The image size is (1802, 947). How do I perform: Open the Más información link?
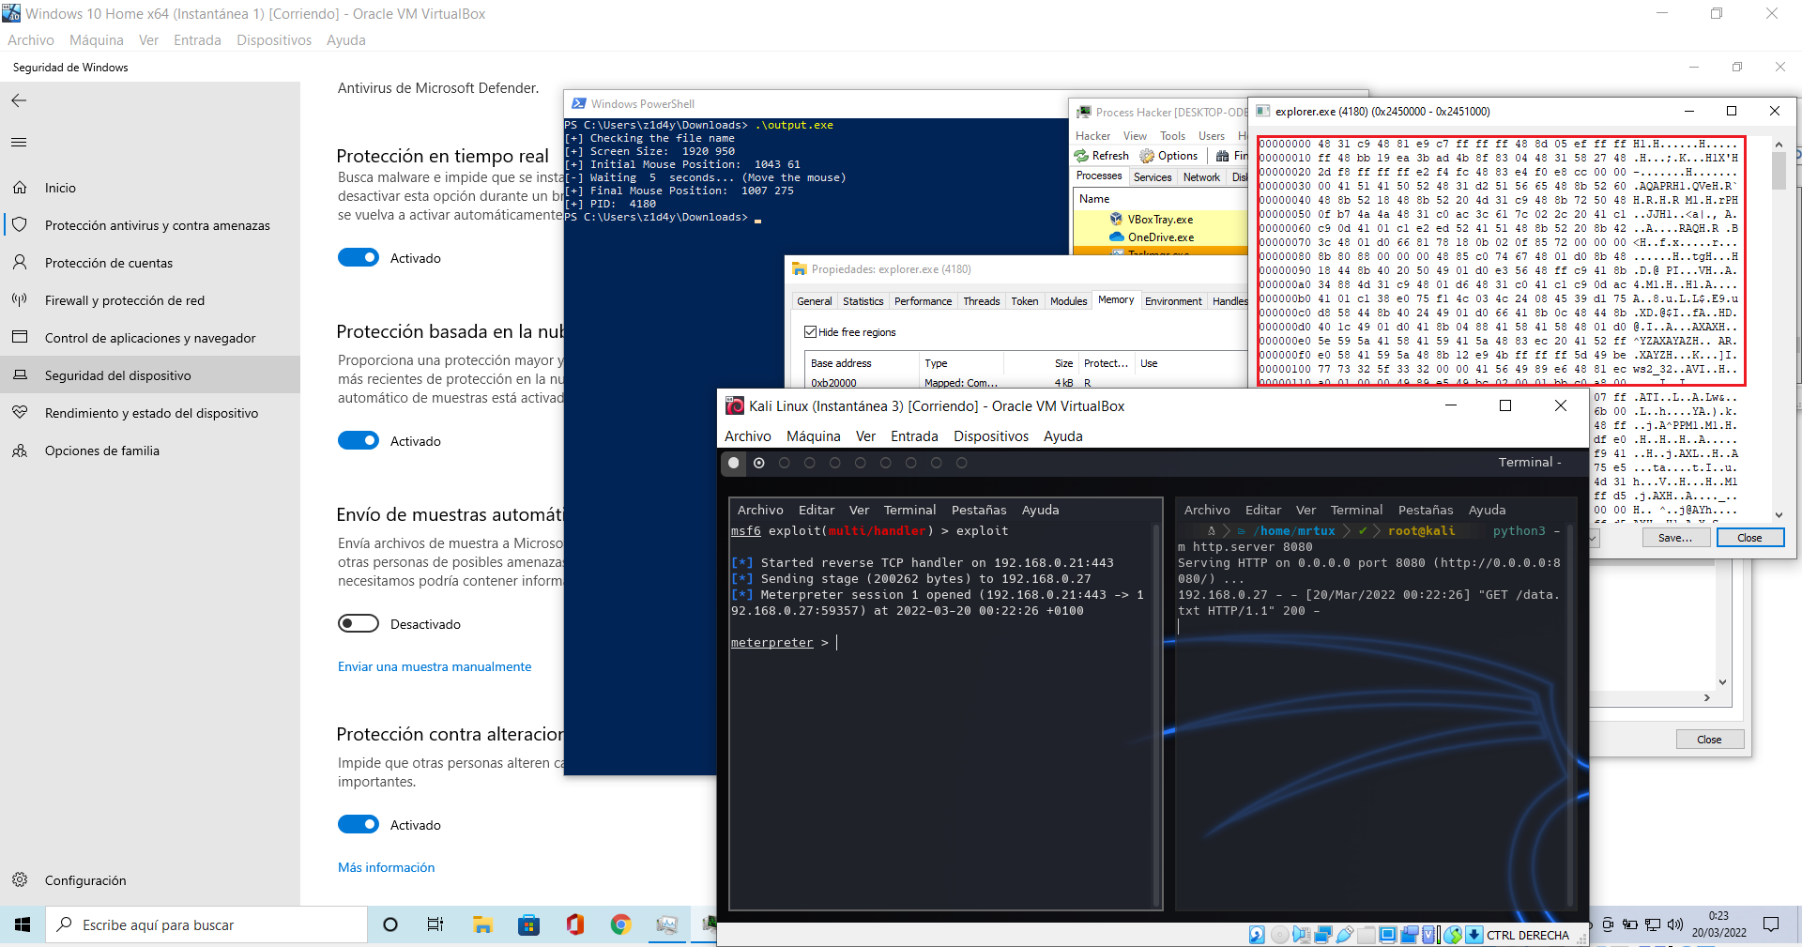[x=387, y=868]
